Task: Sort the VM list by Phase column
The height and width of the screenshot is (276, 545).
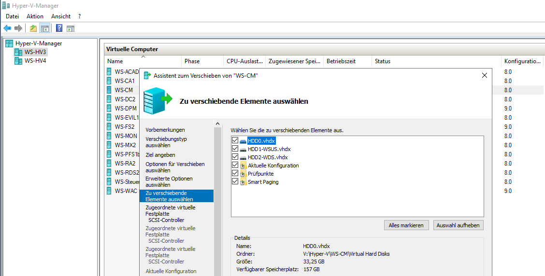Action: tap(202, 61)
